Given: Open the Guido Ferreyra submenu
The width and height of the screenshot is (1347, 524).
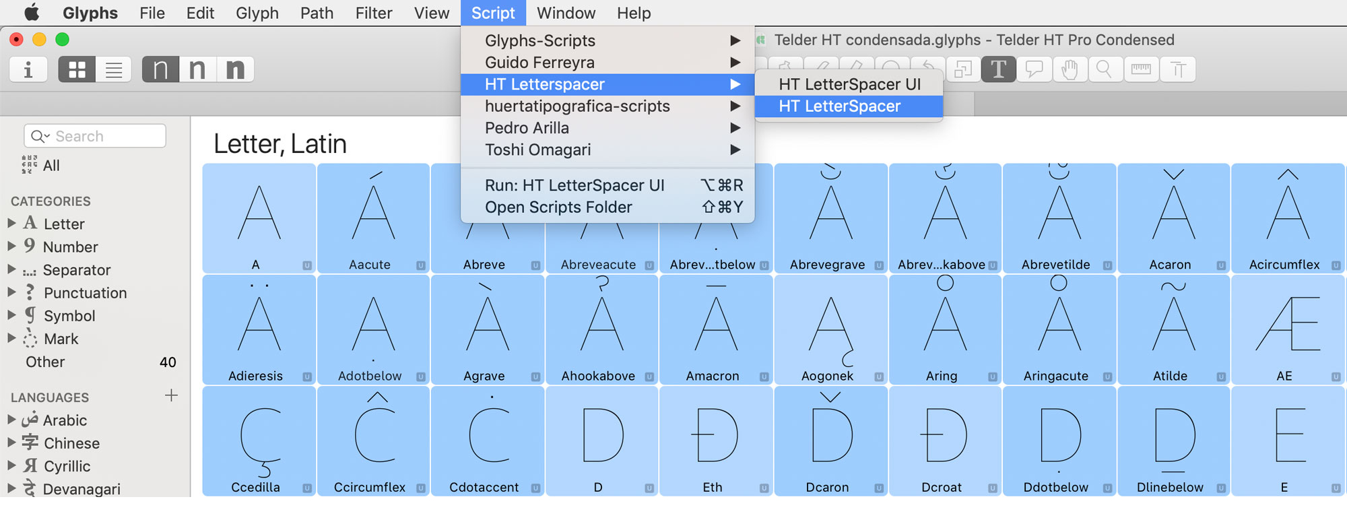Looking at the screenshot, I should (607, 63).
